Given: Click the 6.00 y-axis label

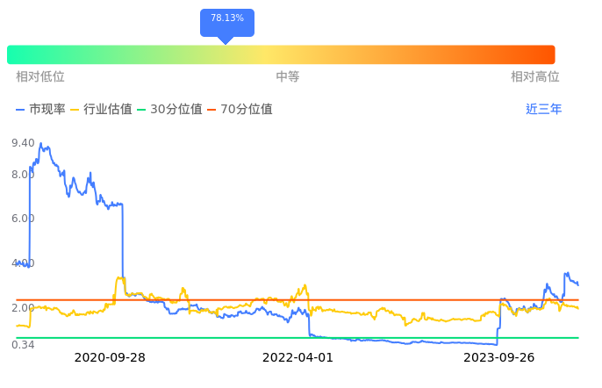Looking at the screenshot, I should [23, 219].
